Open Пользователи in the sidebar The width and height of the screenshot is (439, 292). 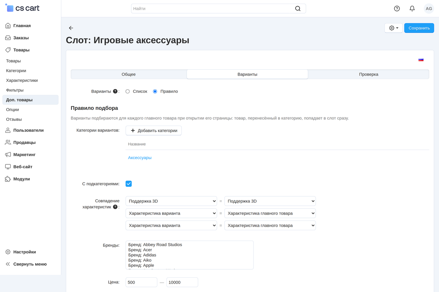[29, 130]
